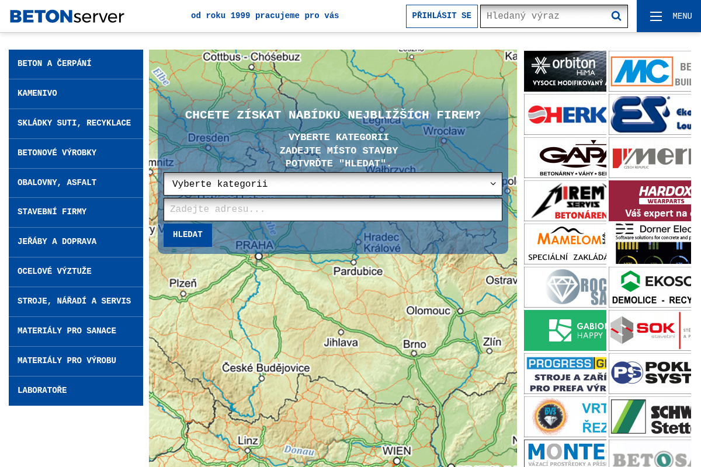
Task: Open the GAP betonárny banner
Action: 565,158
